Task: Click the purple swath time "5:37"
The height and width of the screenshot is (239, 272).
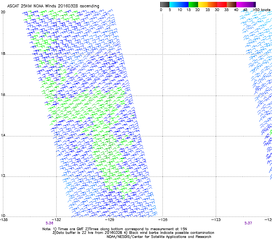Action: [x=248, y=223]
